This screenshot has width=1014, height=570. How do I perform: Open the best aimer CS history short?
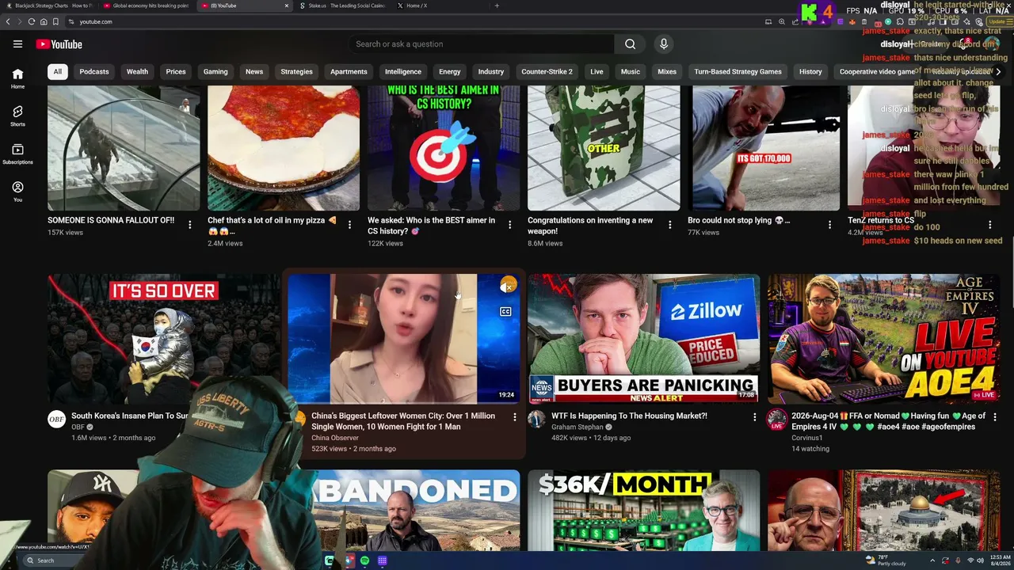tap(444, 148)
